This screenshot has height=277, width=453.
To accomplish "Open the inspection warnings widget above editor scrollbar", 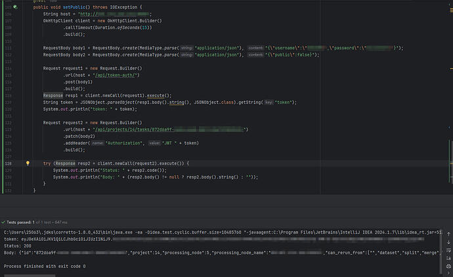I will [x=451, y=10].
